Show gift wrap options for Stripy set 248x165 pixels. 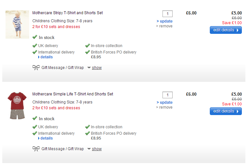(x=96, y=68)
